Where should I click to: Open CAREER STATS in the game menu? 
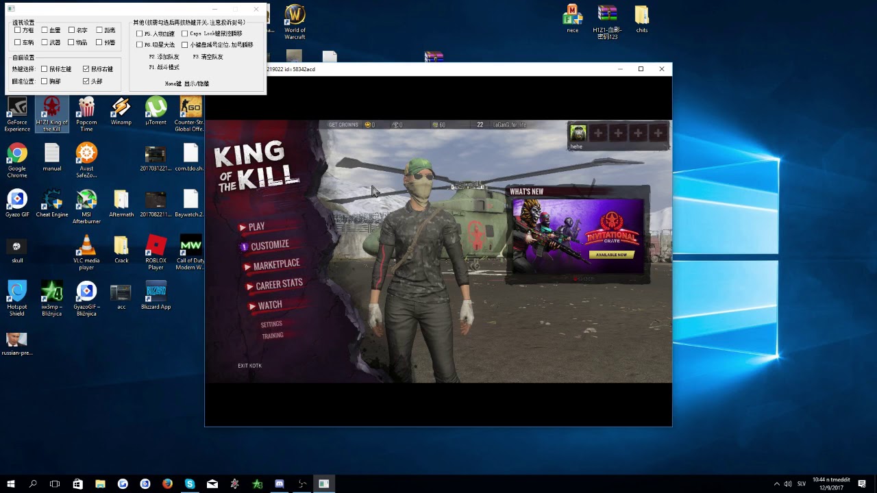coord(279,285)
